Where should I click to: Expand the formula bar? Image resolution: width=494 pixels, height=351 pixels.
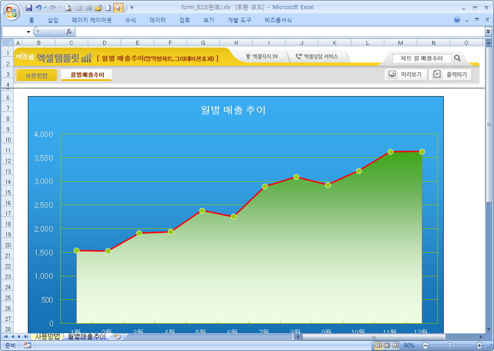coord(488,32)
